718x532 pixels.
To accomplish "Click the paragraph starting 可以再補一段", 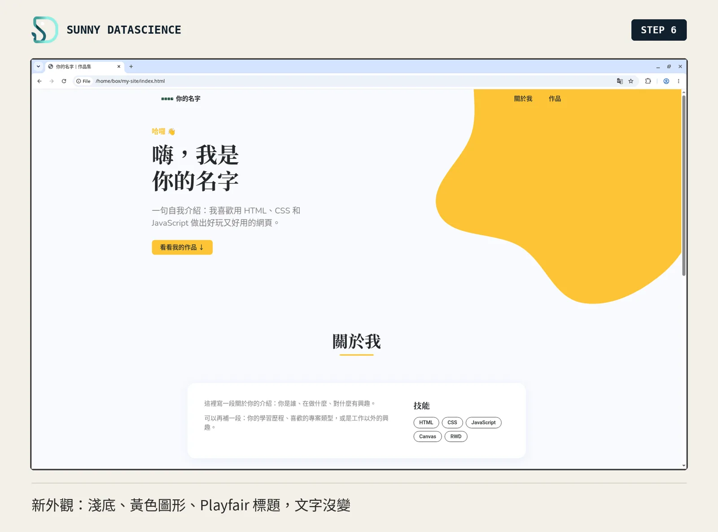I will 297,422.
